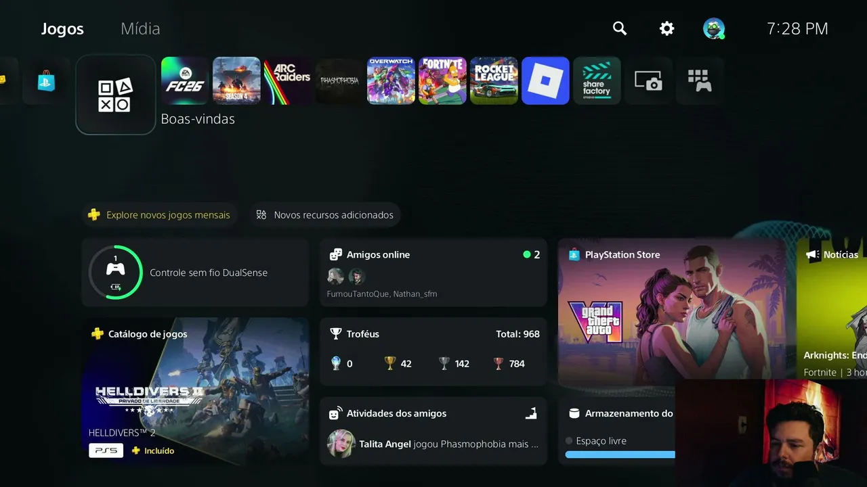Click the Armazenamento do storage heading

(629, 413)
